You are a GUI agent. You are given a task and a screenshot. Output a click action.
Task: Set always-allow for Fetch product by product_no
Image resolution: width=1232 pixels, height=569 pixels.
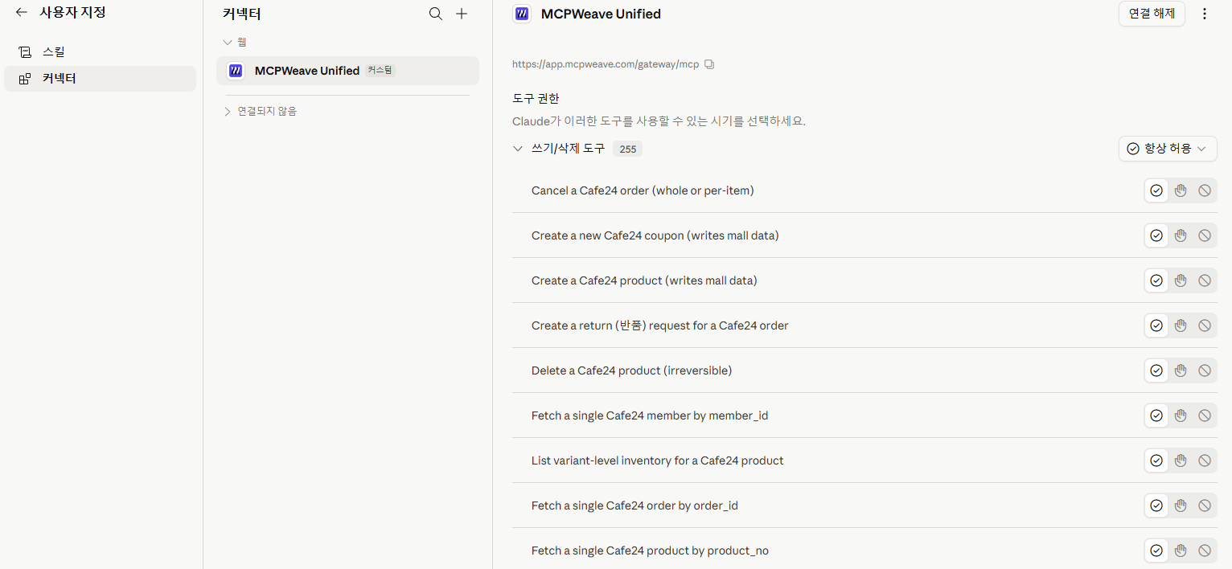click(x=1156, y=551)
